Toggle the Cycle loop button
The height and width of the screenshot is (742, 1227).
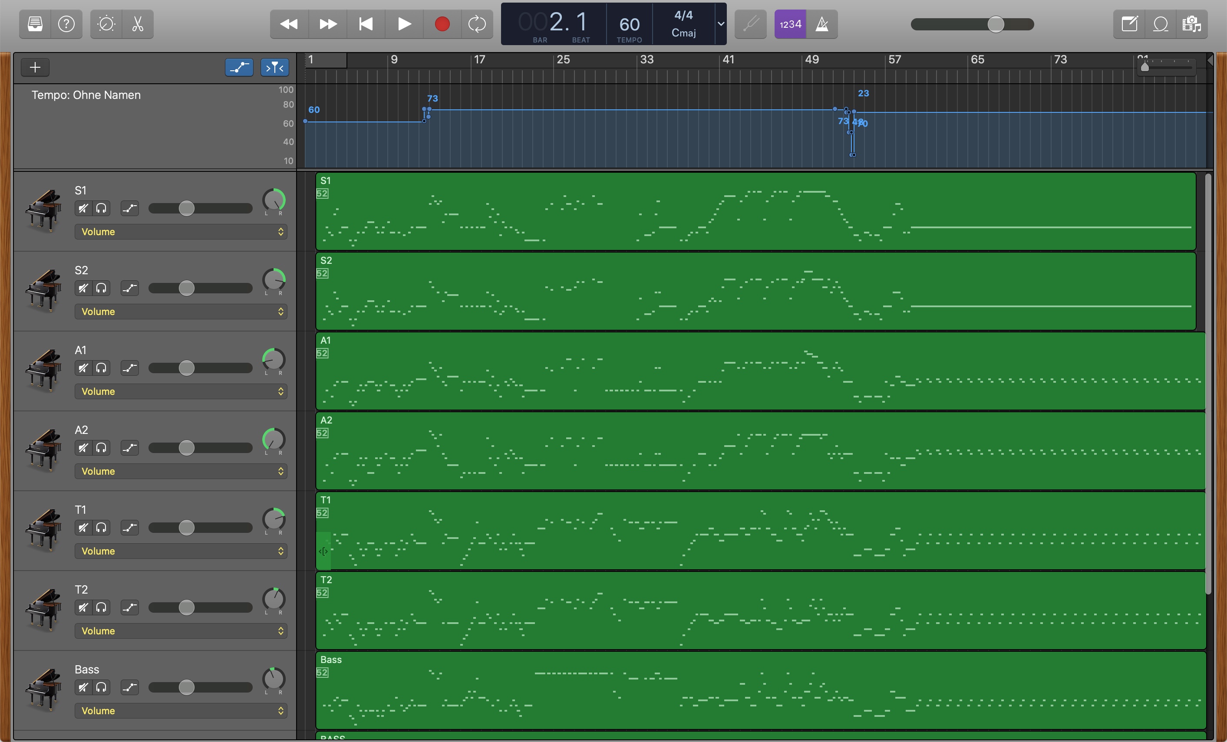click(477, 24)
